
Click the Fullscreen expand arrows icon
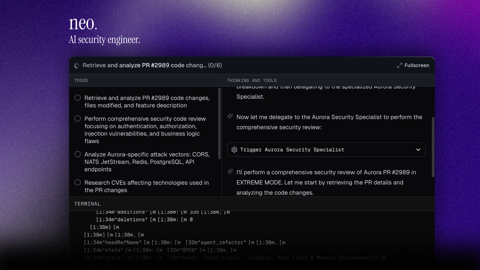pos(399,65)
